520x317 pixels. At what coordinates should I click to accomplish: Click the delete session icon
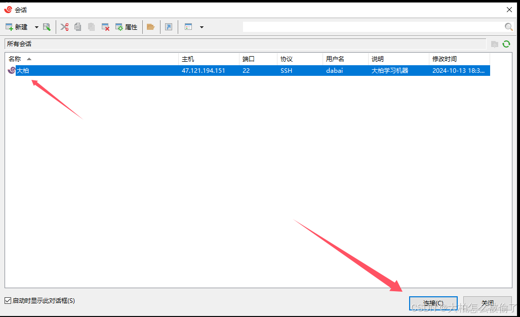tap(105, 27)
